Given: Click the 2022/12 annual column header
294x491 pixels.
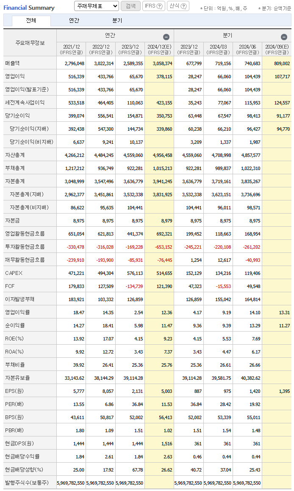Looking at the screenshot, I should point(101,49).
